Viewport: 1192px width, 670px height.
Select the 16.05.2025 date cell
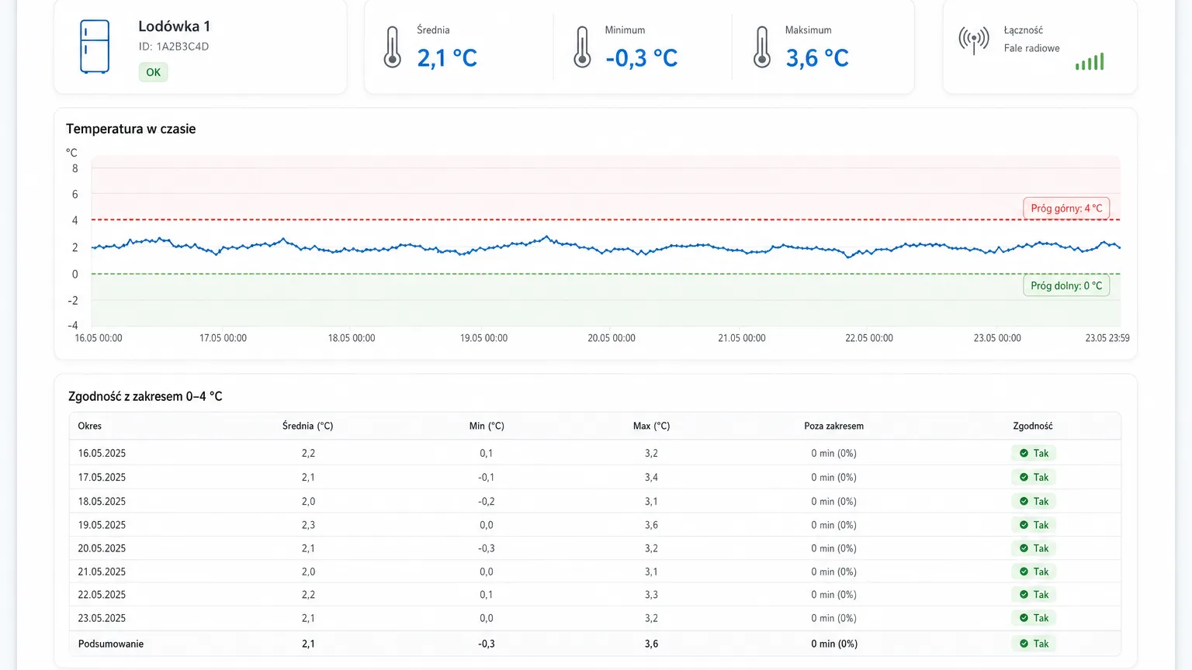coord(102,453)
